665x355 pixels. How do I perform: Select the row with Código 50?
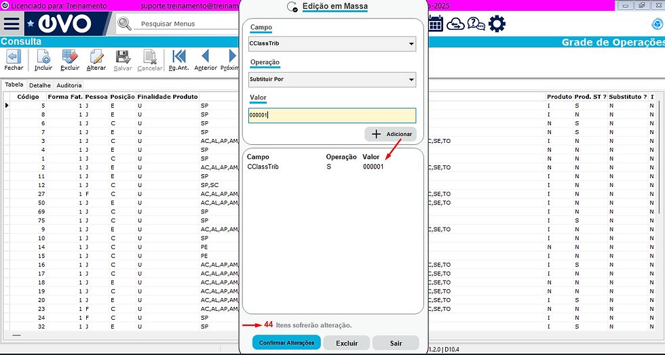point(123,203)
